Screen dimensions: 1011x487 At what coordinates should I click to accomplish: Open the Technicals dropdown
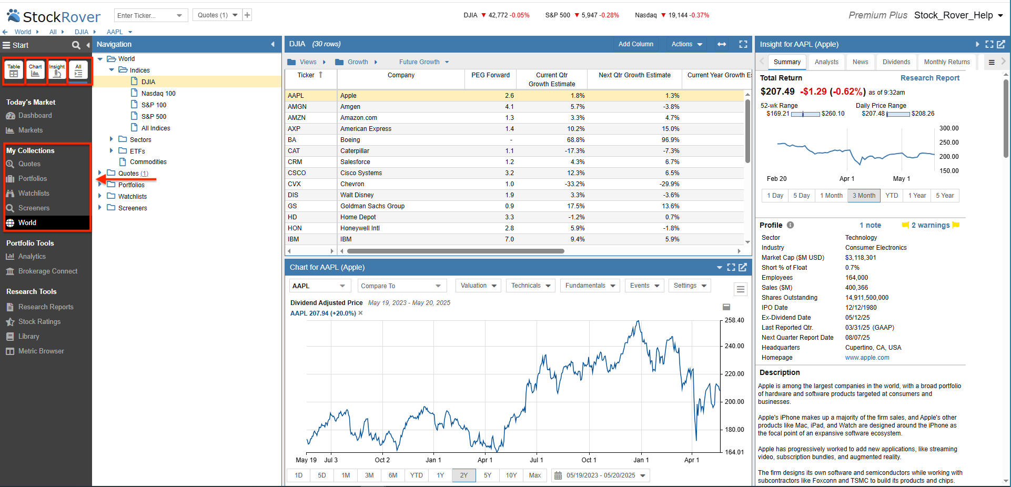click(530, 286)
